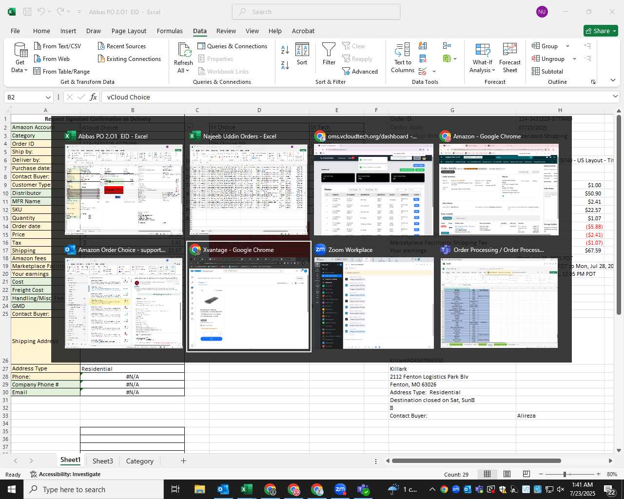Open Recent Sources

pos(121,46)
